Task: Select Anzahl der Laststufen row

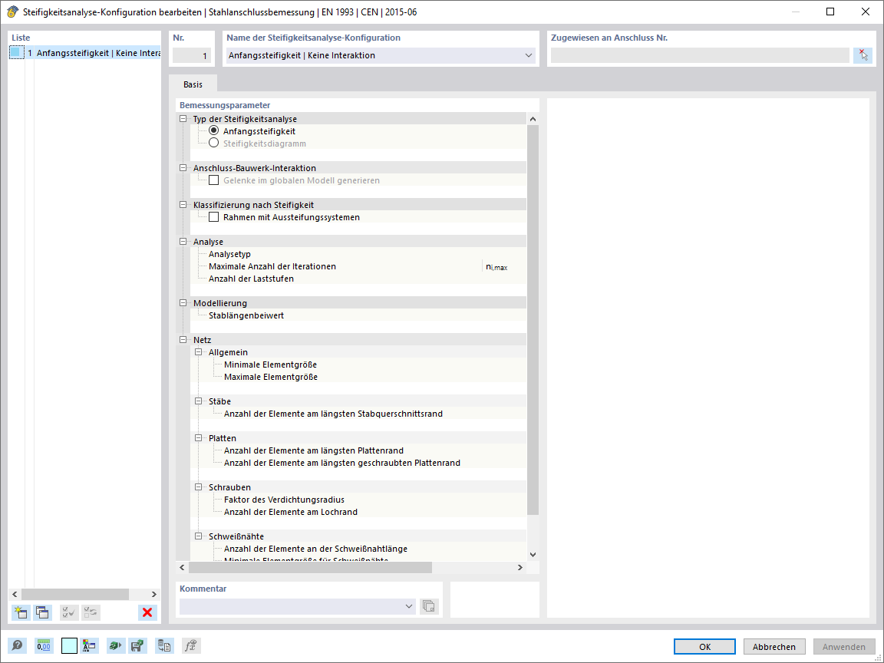Action: (x=358, y=279)
